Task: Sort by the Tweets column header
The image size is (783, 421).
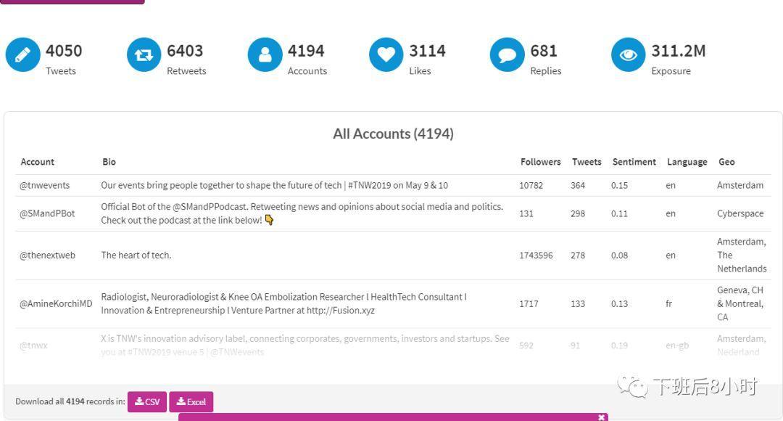Action: pyautogui.click(x=586, y=162)
